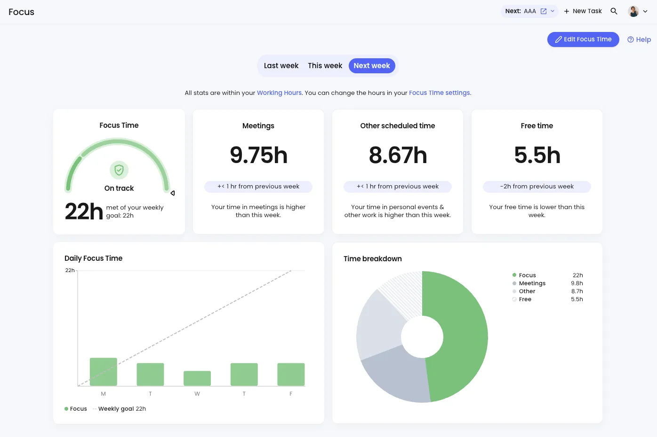Click the 5.5h Free time value
Screen dimensions: 657x437
click(537, 155)
